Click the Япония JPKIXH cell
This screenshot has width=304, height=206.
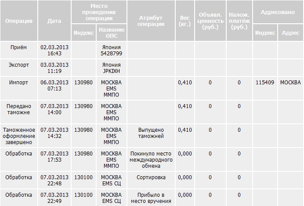click(111, 68)
